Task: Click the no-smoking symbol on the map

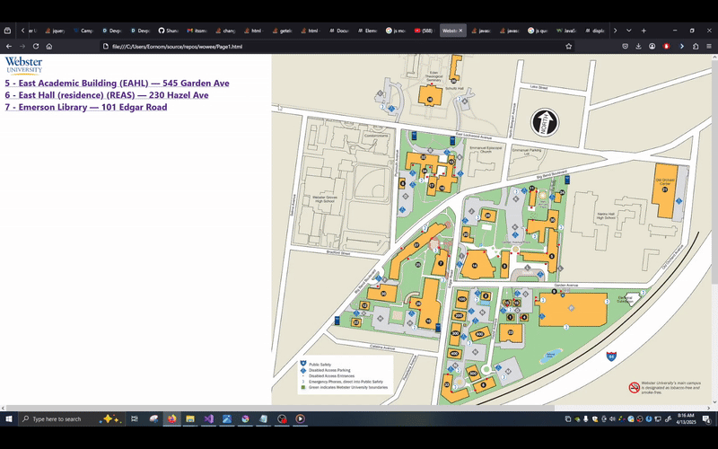Action: tap(634, 388)
